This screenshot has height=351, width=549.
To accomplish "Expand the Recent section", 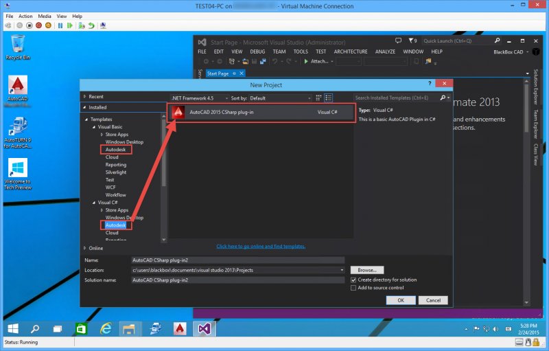I will tap(84, 96).
